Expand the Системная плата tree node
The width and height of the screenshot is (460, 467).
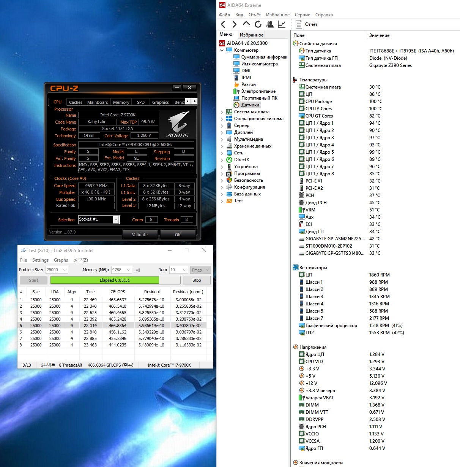222,112
